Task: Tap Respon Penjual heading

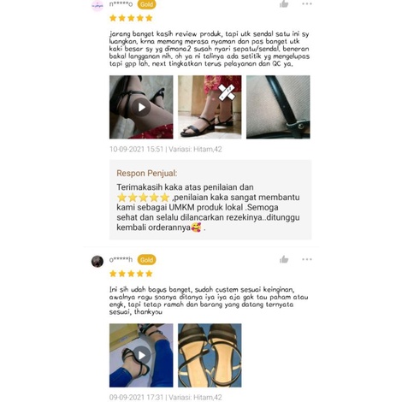Action: [147, 173]
